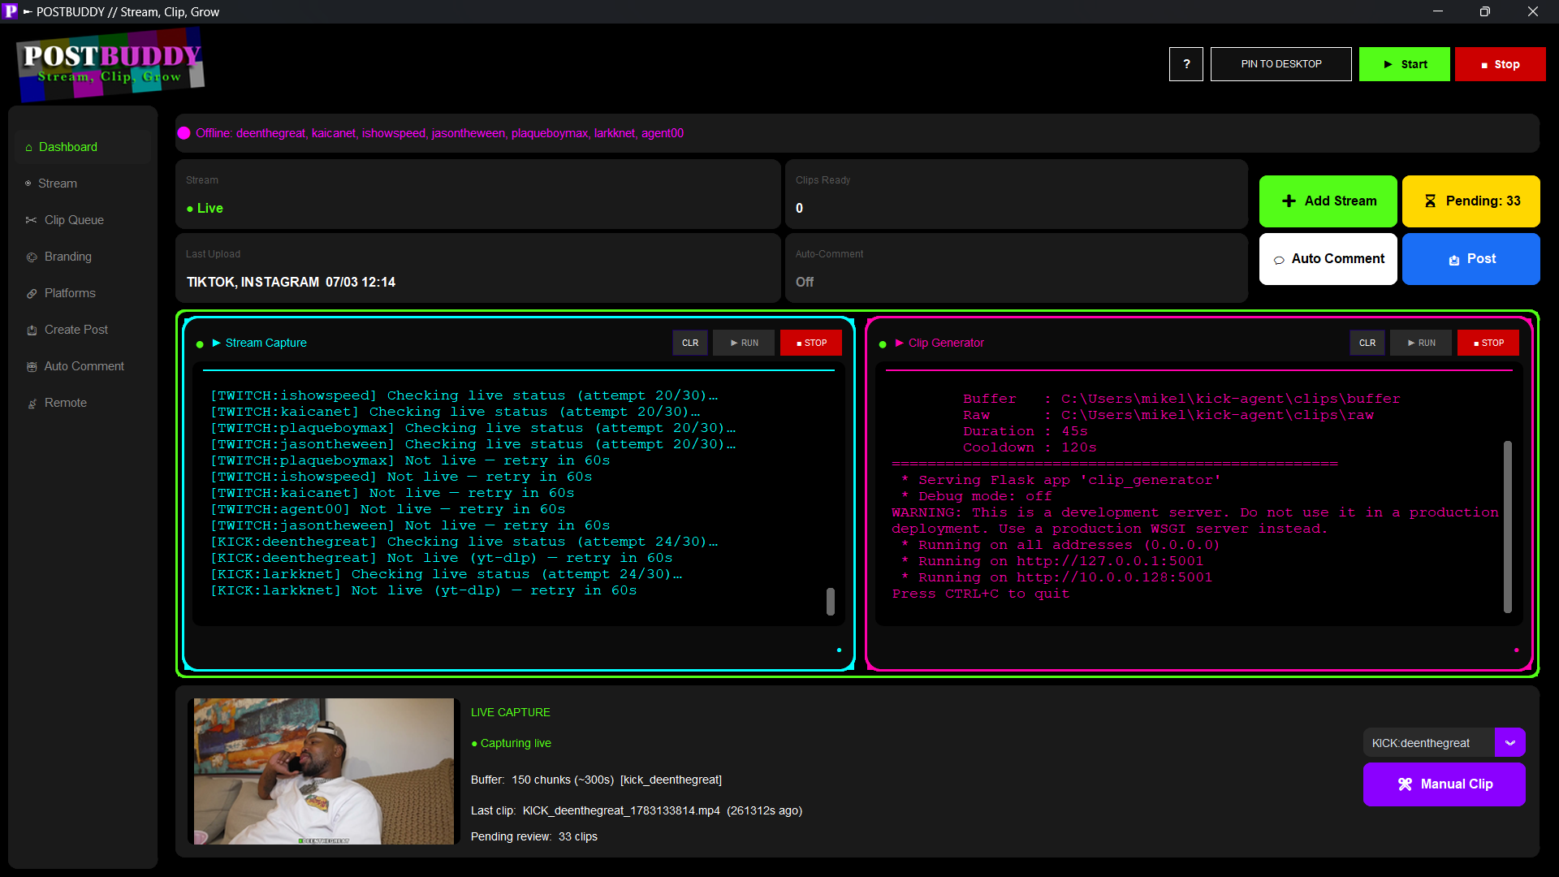Screen dimensions: 1559x877
Task: Click '[KICK:larkknet] Not live' log line
Action: click(423, 590)
